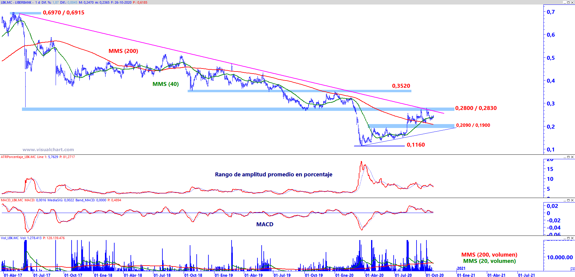Click the 01-Oct-20 date on time axis
The image size is (575, 277).
[435, 275]
